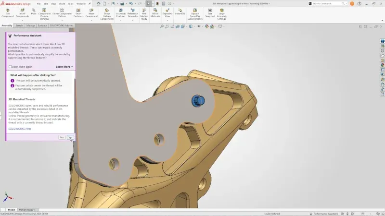The height and width of the screenshot is (216, 385).
Task: Click the Select cursor tool
Action: pyautogui.click(x=148, y=4)
